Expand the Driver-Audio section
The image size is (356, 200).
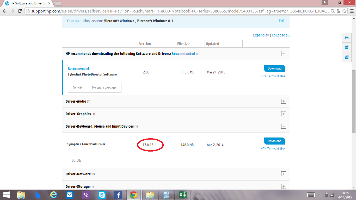(284, 101)
